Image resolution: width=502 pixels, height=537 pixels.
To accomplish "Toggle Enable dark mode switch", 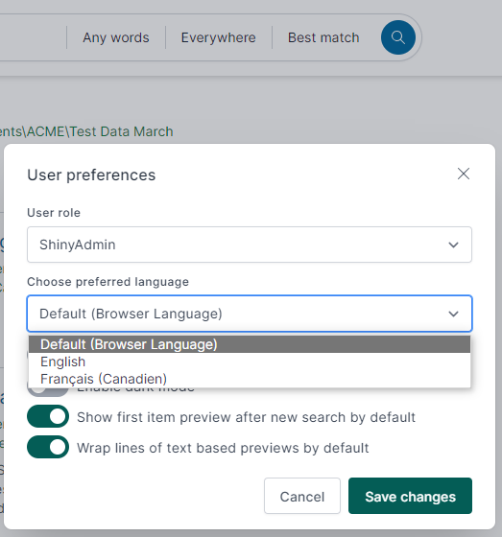I will [x=48, y=392].
